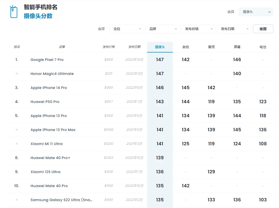This screenshot has width=279, height=208.
Task: Click Samsung Galaxy S22 Ultra battery score 103
Action: coord(263,200)
